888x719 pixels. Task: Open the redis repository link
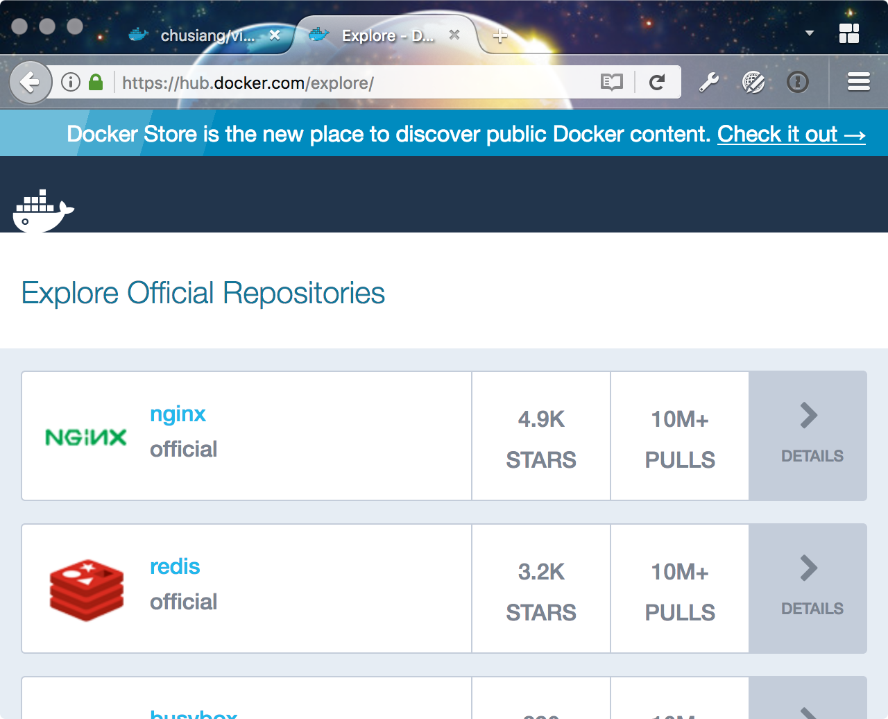(x=175, y=567)
